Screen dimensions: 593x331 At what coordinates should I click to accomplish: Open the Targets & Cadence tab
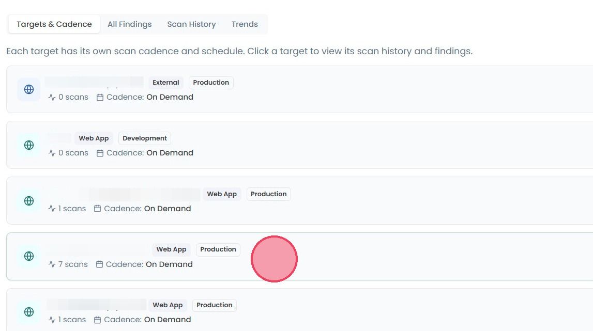pyautogui.click(x=54, y=24)
